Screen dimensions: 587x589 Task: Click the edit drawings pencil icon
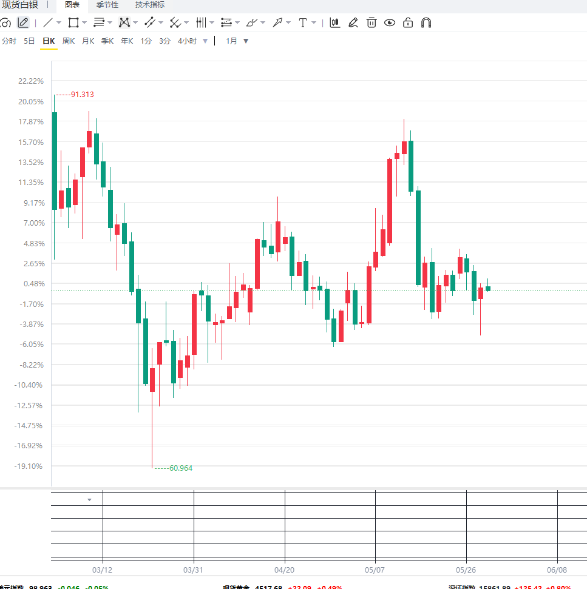[x=353, y=22]
